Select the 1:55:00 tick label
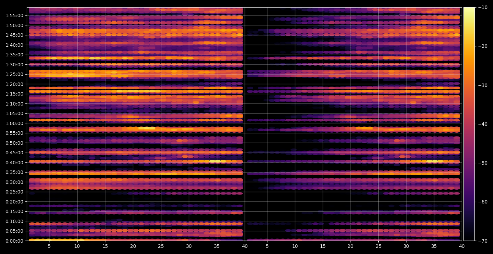This screenshot has width=493, height=254. pos(14,15)
